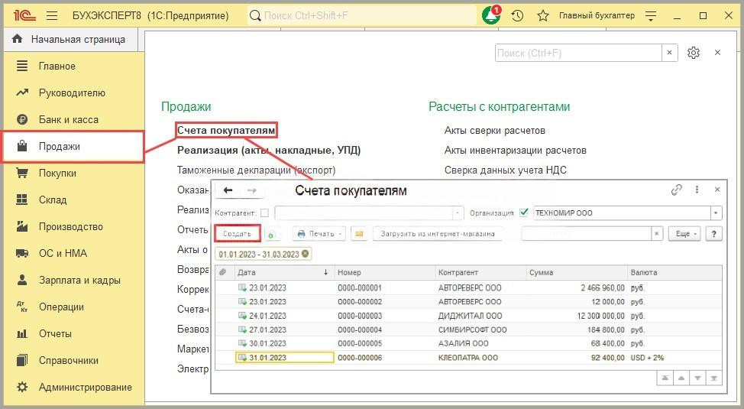Viewport: 744px width, 409px height.
Task: Click the Создать button
Action: [238, 234]
